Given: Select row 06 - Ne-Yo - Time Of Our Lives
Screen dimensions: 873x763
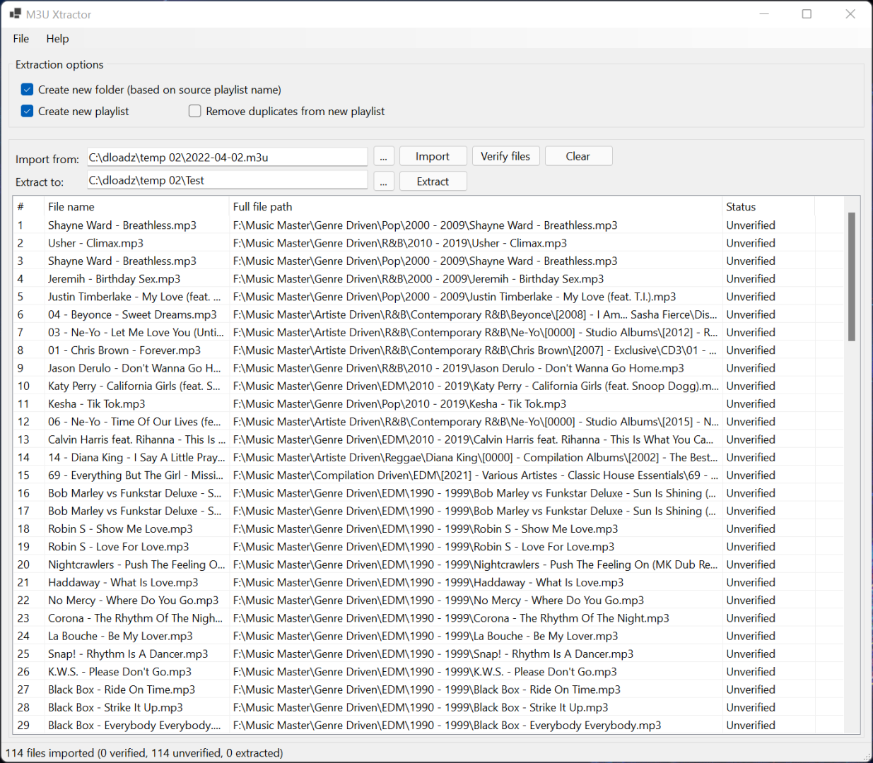Looking at the screenshot, I should [428, 422].
